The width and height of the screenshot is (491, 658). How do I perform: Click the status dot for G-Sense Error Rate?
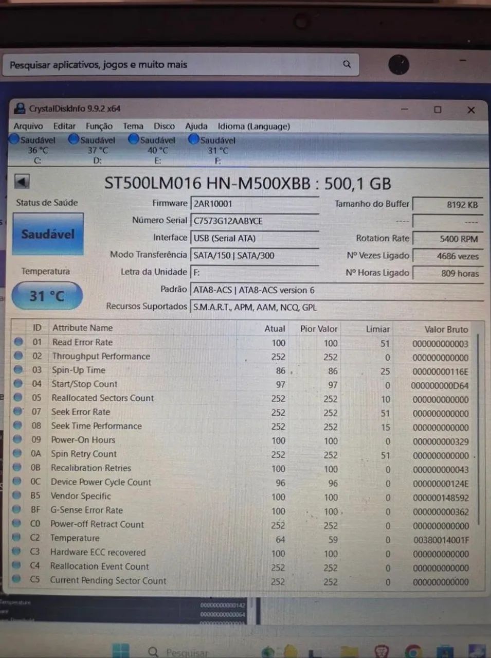tap(17, 509)
